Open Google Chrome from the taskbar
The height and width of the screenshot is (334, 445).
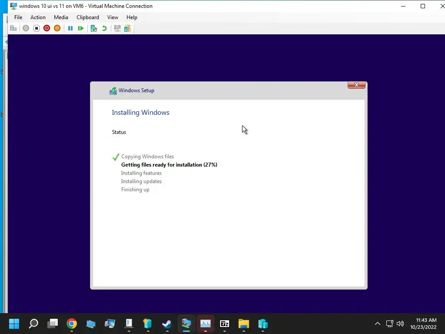coord(72,324)
